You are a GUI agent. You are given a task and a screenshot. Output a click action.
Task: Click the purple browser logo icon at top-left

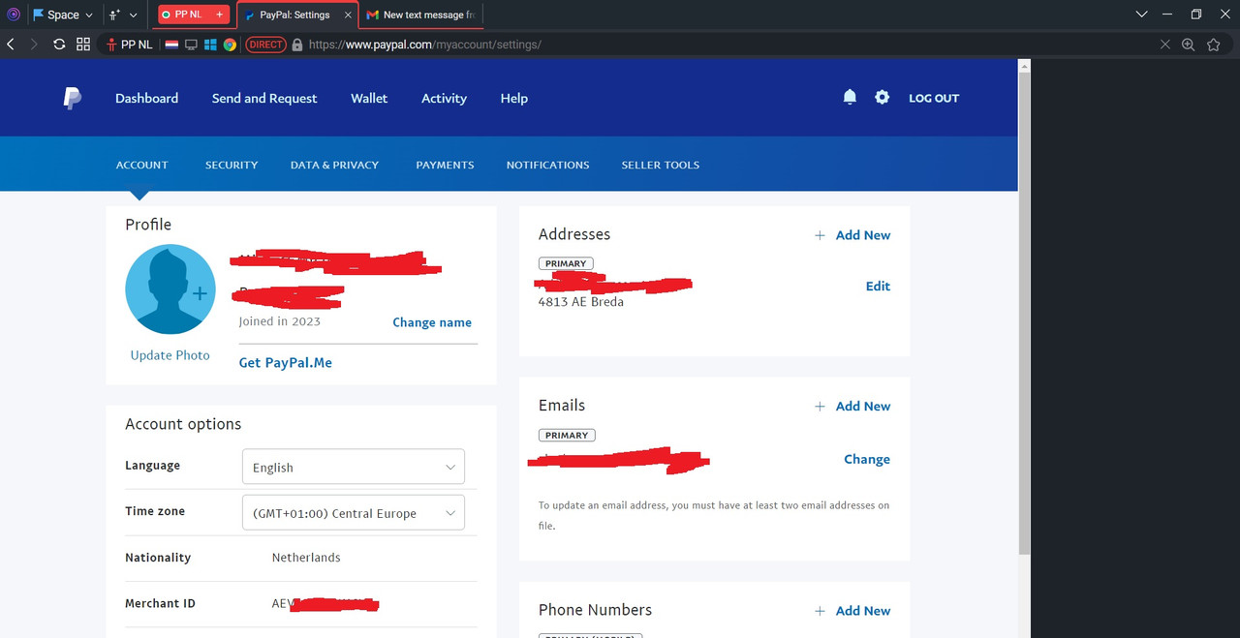pyautogui.click(x=14, y=15)
